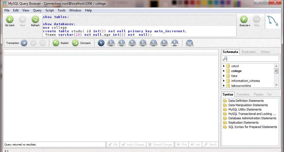The image size is (284, 152).
Task: Click the cdcol database icon
Action: tap(228, 66)
